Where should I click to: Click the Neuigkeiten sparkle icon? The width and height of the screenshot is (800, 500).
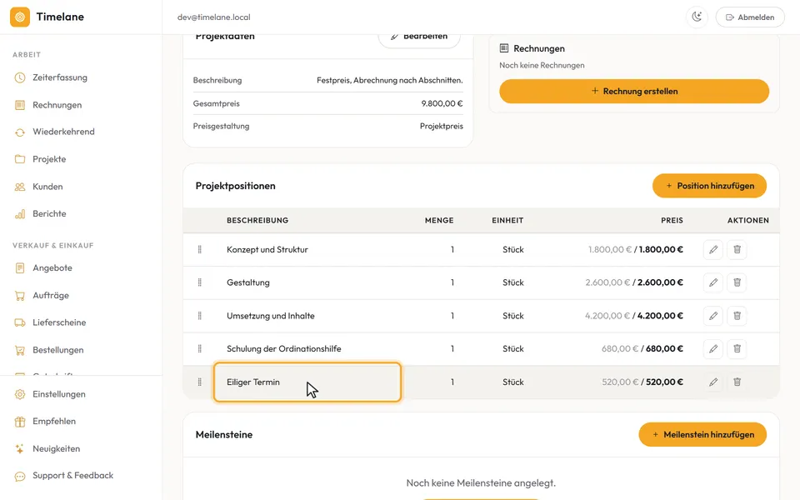20,448
